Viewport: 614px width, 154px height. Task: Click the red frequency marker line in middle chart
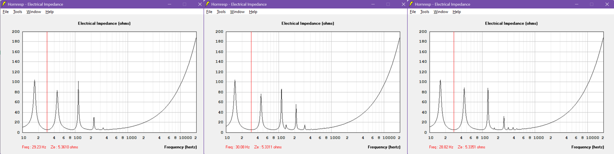pyautogui.click(x=251, y=82)
